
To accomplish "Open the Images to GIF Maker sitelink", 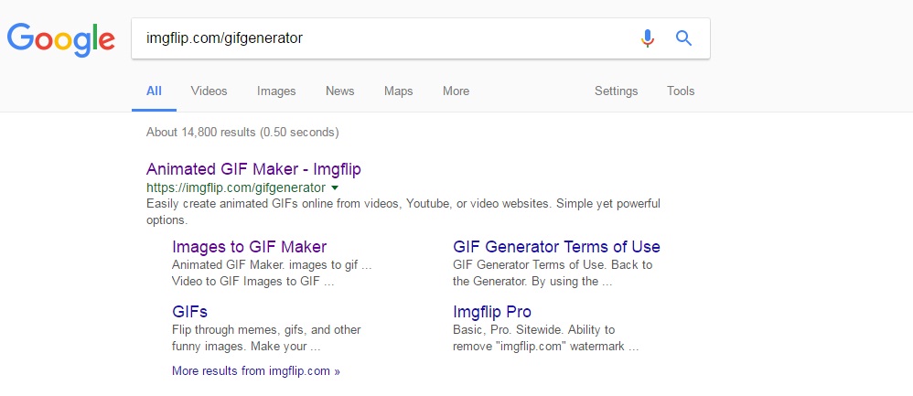I will (x=249, y=246).
